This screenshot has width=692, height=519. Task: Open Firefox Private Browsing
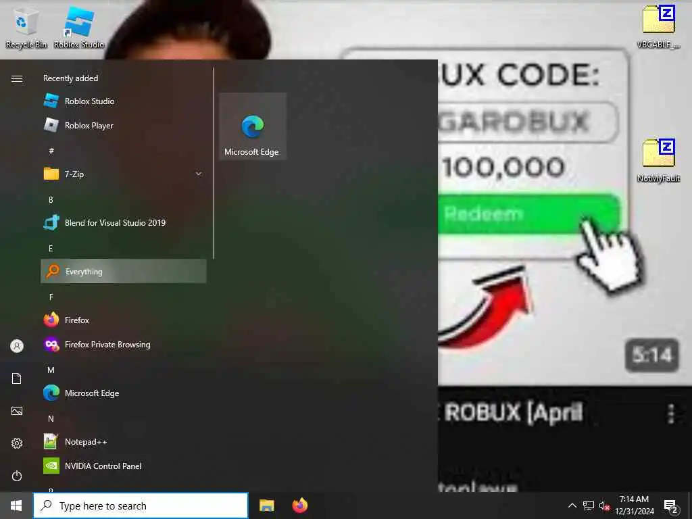coord(124,344)
